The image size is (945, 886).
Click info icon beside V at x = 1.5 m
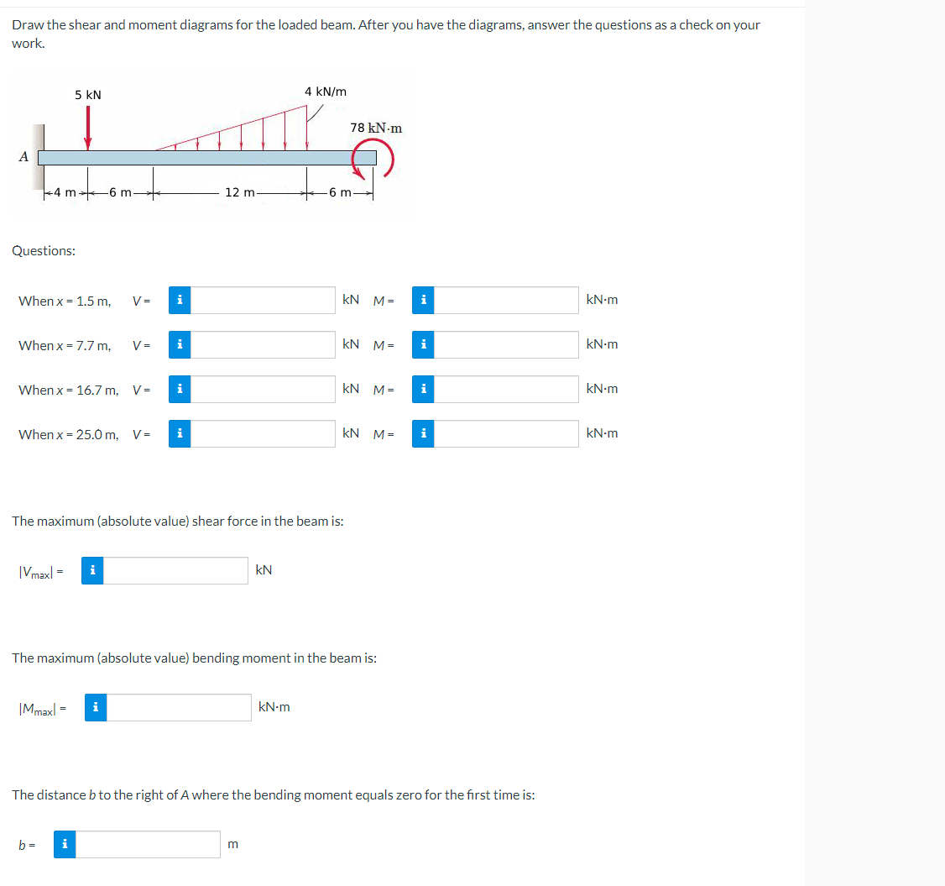[x=179, y=300]
